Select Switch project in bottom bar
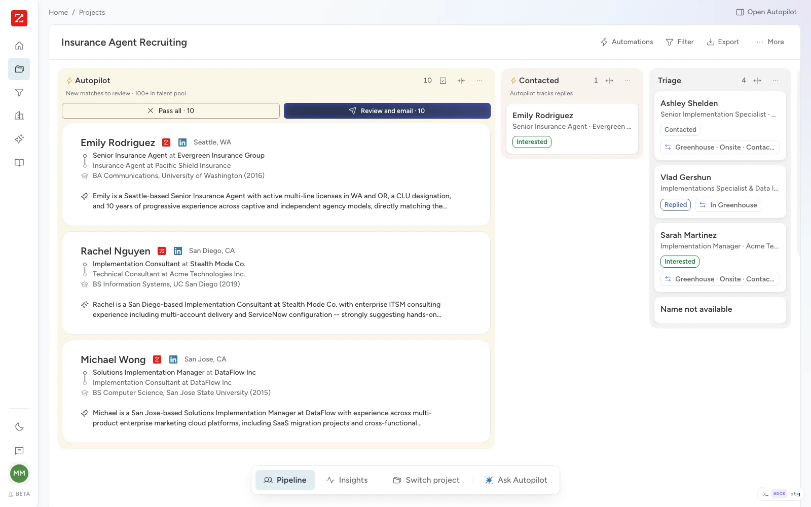Image resolution: width=811 pixels, height=507 pixels. click(x=426, y=480)
